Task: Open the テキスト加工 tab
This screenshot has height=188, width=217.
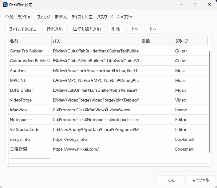Action: (x=82, y=17)
